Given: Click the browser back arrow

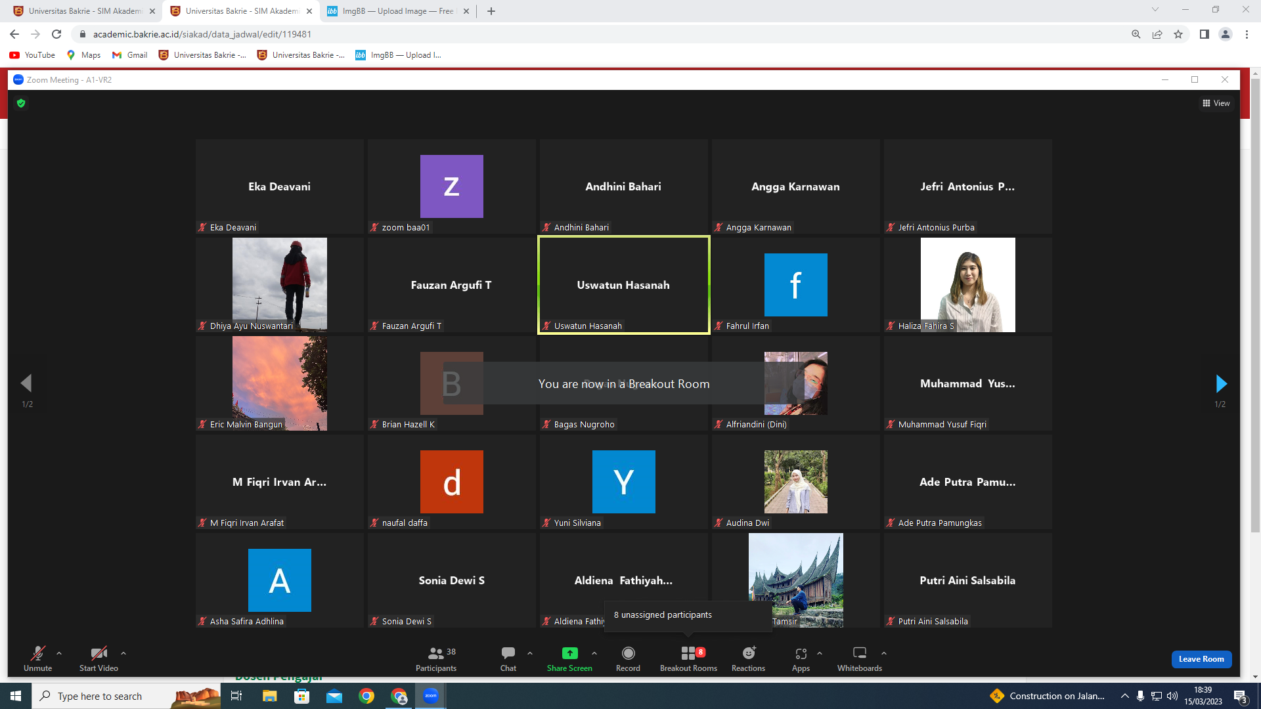Looking at the screenshot, I should click(14, 34).
